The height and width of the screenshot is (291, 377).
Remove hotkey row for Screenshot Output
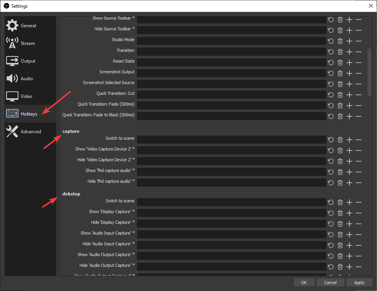point(359,73)
